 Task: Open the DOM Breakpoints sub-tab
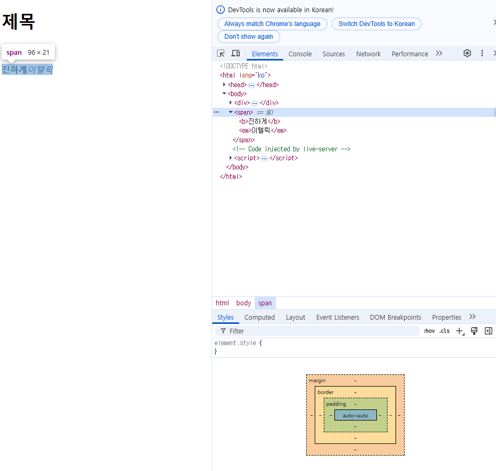coord(396,318)
